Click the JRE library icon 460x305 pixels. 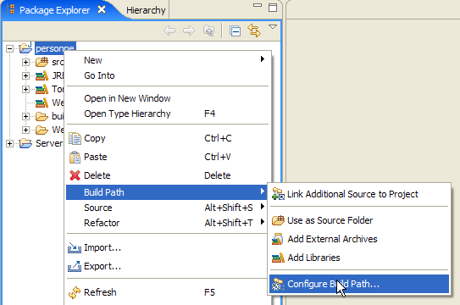[42, 75]
